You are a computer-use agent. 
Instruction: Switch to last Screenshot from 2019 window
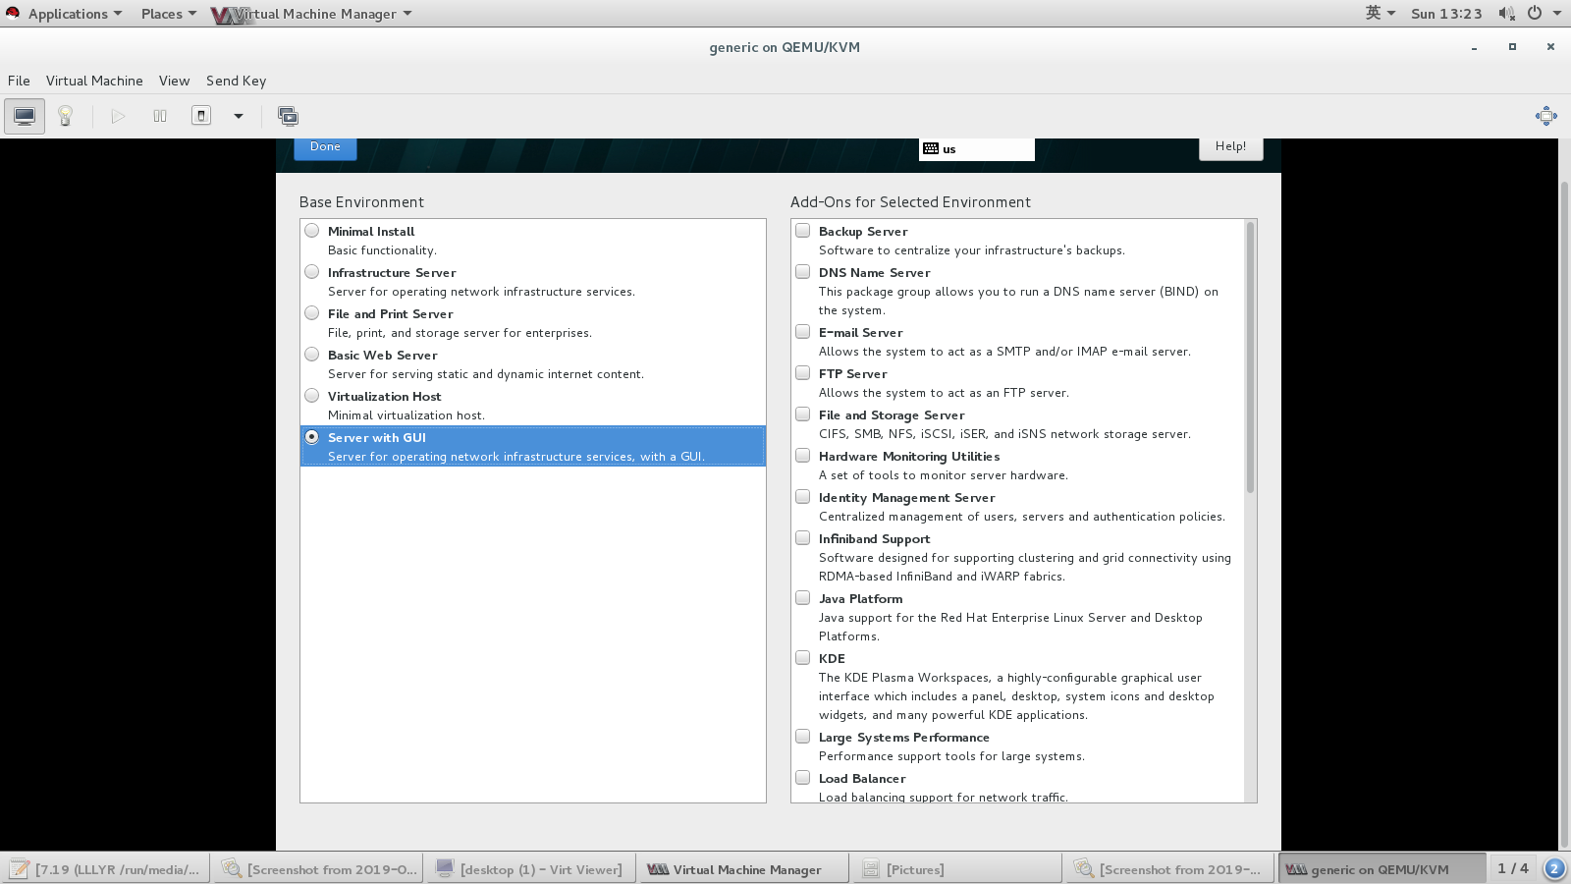(1170, 869)
